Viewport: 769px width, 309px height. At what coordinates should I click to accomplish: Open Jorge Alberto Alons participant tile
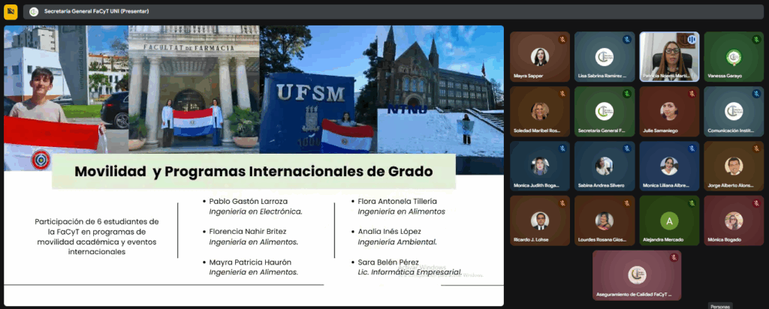coord(734,166)
